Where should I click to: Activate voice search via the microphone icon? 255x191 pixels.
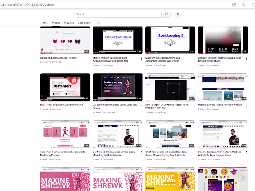pyautogui.click(x=178, y=14)
